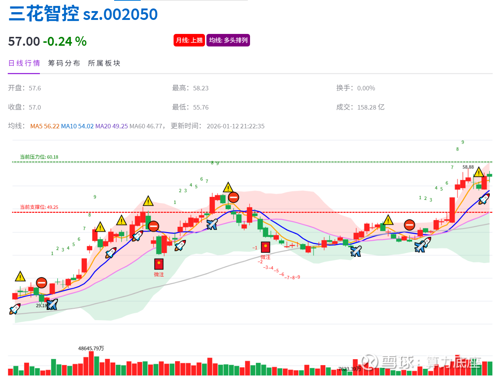Select the MA60 46.77 indicator label
The width and height of the screenshot is (496, 378).
[x=146, y=126]
